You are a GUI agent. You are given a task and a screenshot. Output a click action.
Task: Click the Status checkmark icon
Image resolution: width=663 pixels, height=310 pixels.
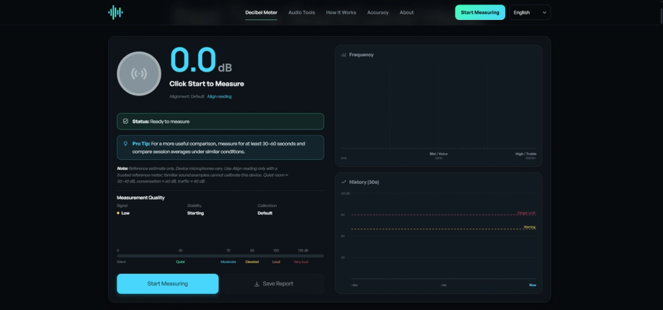point(125,121)
